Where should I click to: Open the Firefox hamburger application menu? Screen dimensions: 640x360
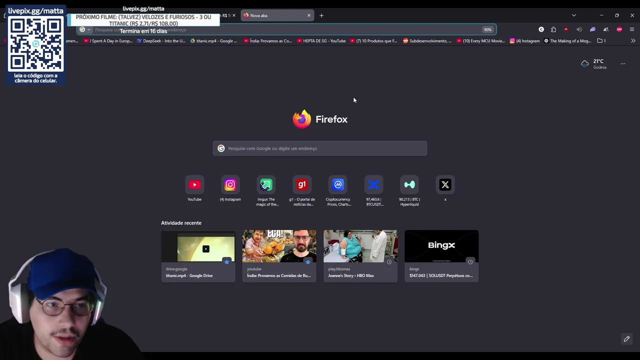(632, 29)
